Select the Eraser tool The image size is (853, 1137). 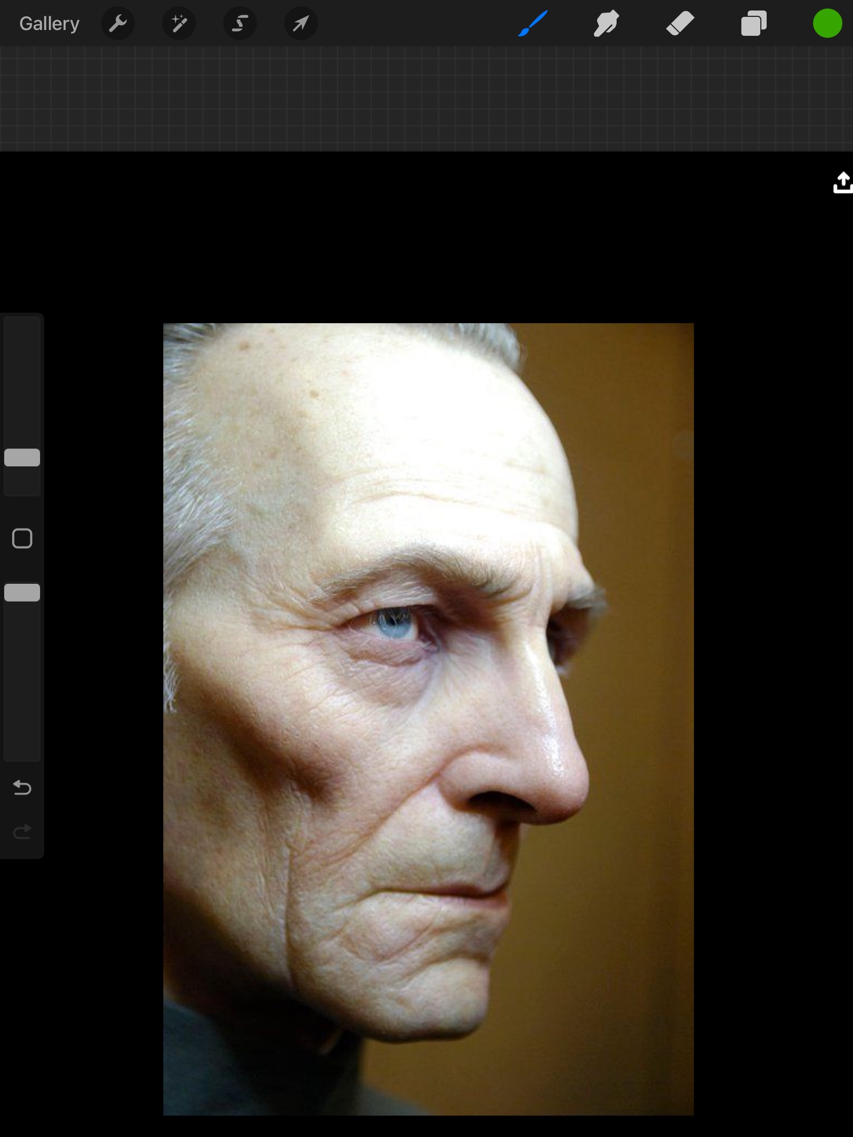[x=680, y=24]
